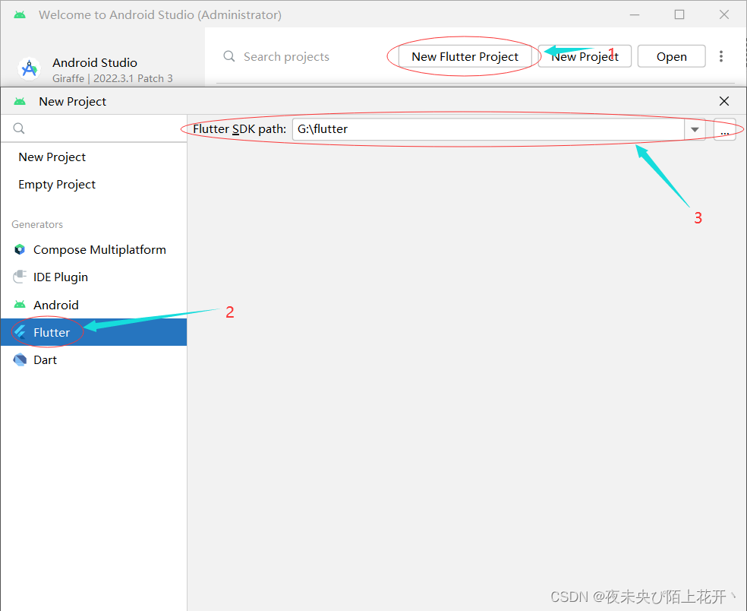This screenshot has width=747, height=611.
Task: Browse for Flutter SDK path with ellipsis button
Action: coord(725,130)
